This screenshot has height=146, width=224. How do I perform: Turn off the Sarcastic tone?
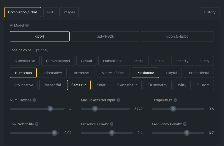[x=79, y=85]
